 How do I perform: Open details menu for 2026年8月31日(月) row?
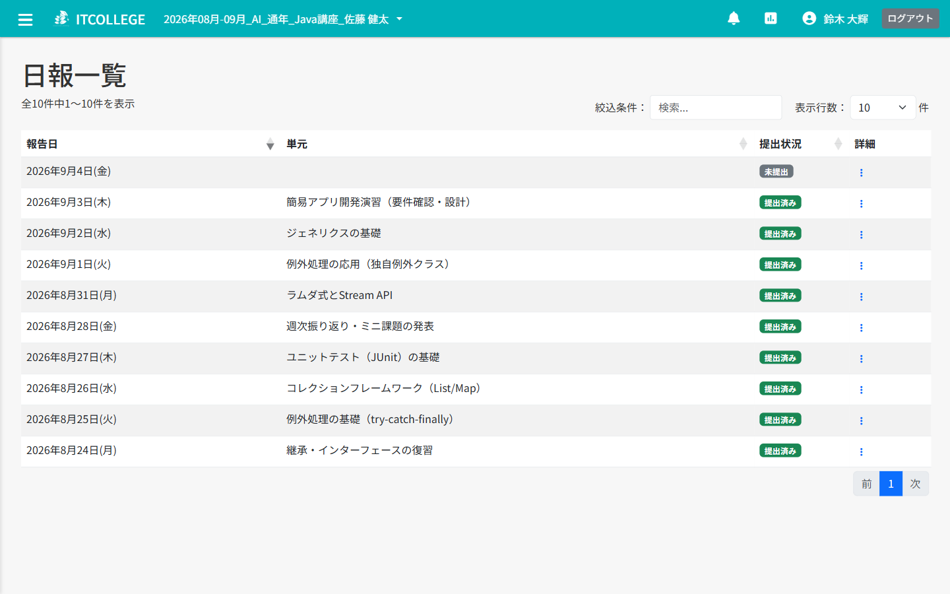[x=861, y=296]
